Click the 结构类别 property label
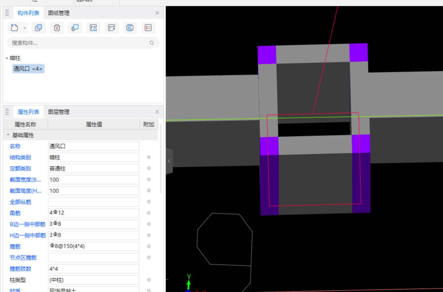This screenshot has width=443, height=292. pyautogui.click(x=20, y=157)
